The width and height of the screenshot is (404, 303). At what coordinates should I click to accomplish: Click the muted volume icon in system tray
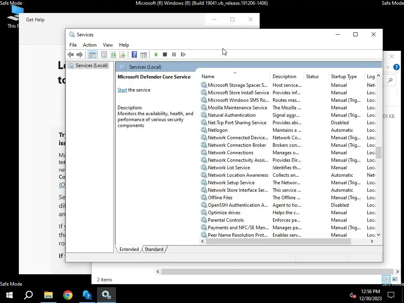(352, 295)
